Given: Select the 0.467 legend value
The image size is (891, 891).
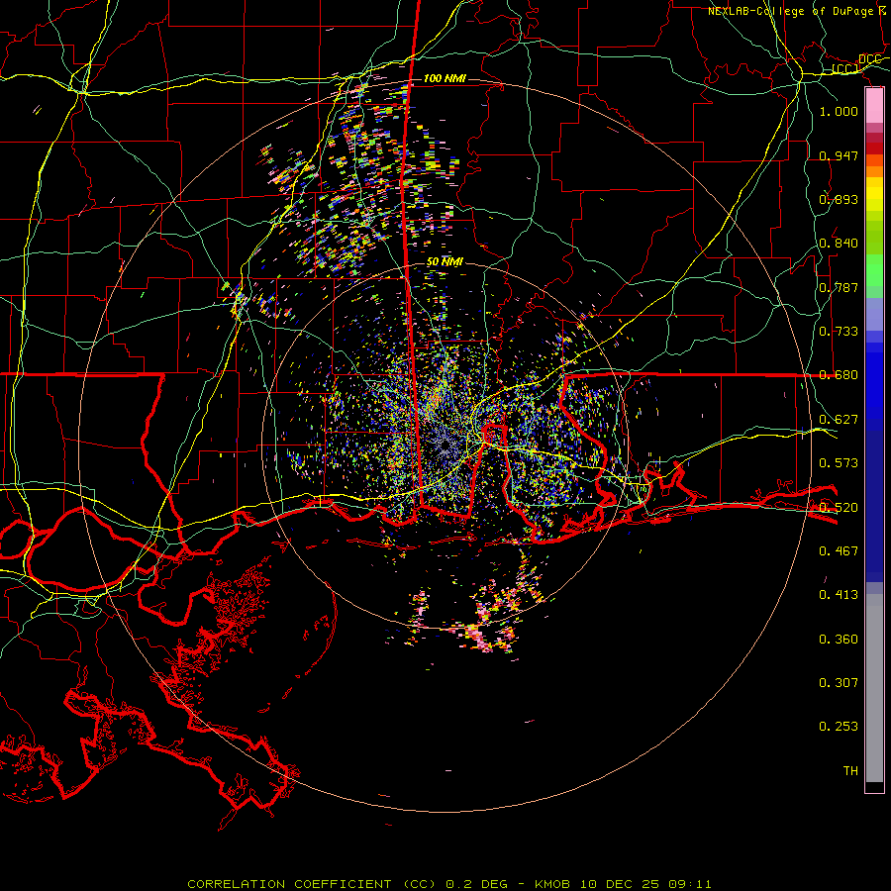Looking at the screenshot, I should tap(839, 551).
